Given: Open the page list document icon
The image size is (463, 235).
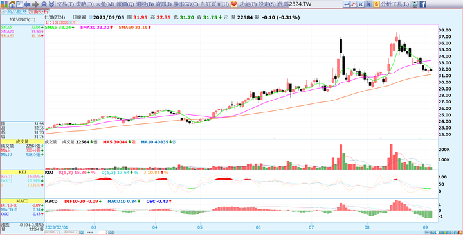Looking at the screenshot, I should pos(19,4).
